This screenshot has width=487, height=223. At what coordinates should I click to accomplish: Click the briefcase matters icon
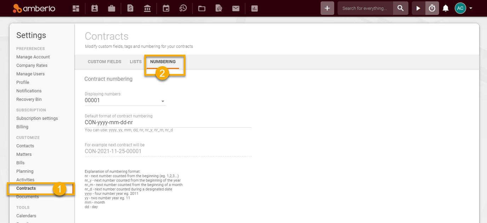pyautogui.click(x=111, y=8)
